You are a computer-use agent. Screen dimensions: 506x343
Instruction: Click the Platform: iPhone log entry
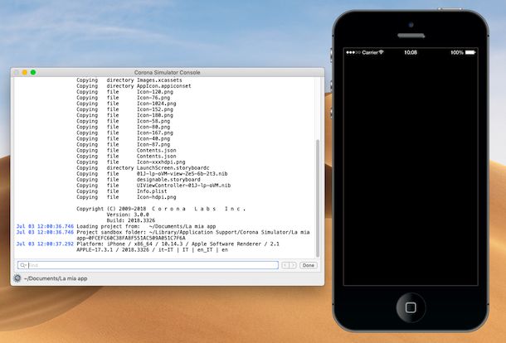click(148, 247)
